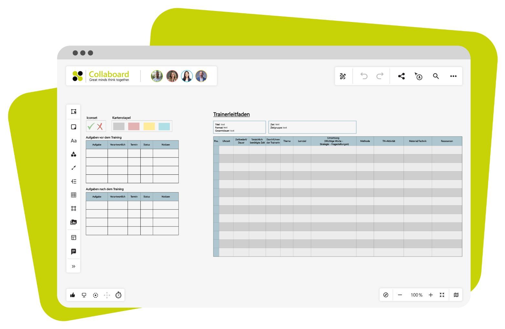This screenshot has height=329, width=505.
Task: Pick the yellow card in Kartenstapel
Action: click(x=149, y=126)
